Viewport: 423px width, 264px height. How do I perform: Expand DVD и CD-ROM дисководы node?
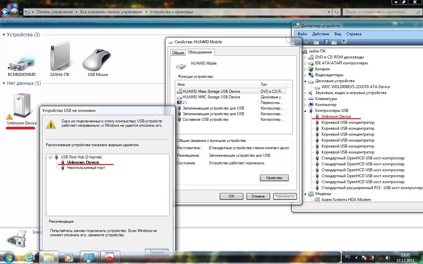(x=305, y=57)
